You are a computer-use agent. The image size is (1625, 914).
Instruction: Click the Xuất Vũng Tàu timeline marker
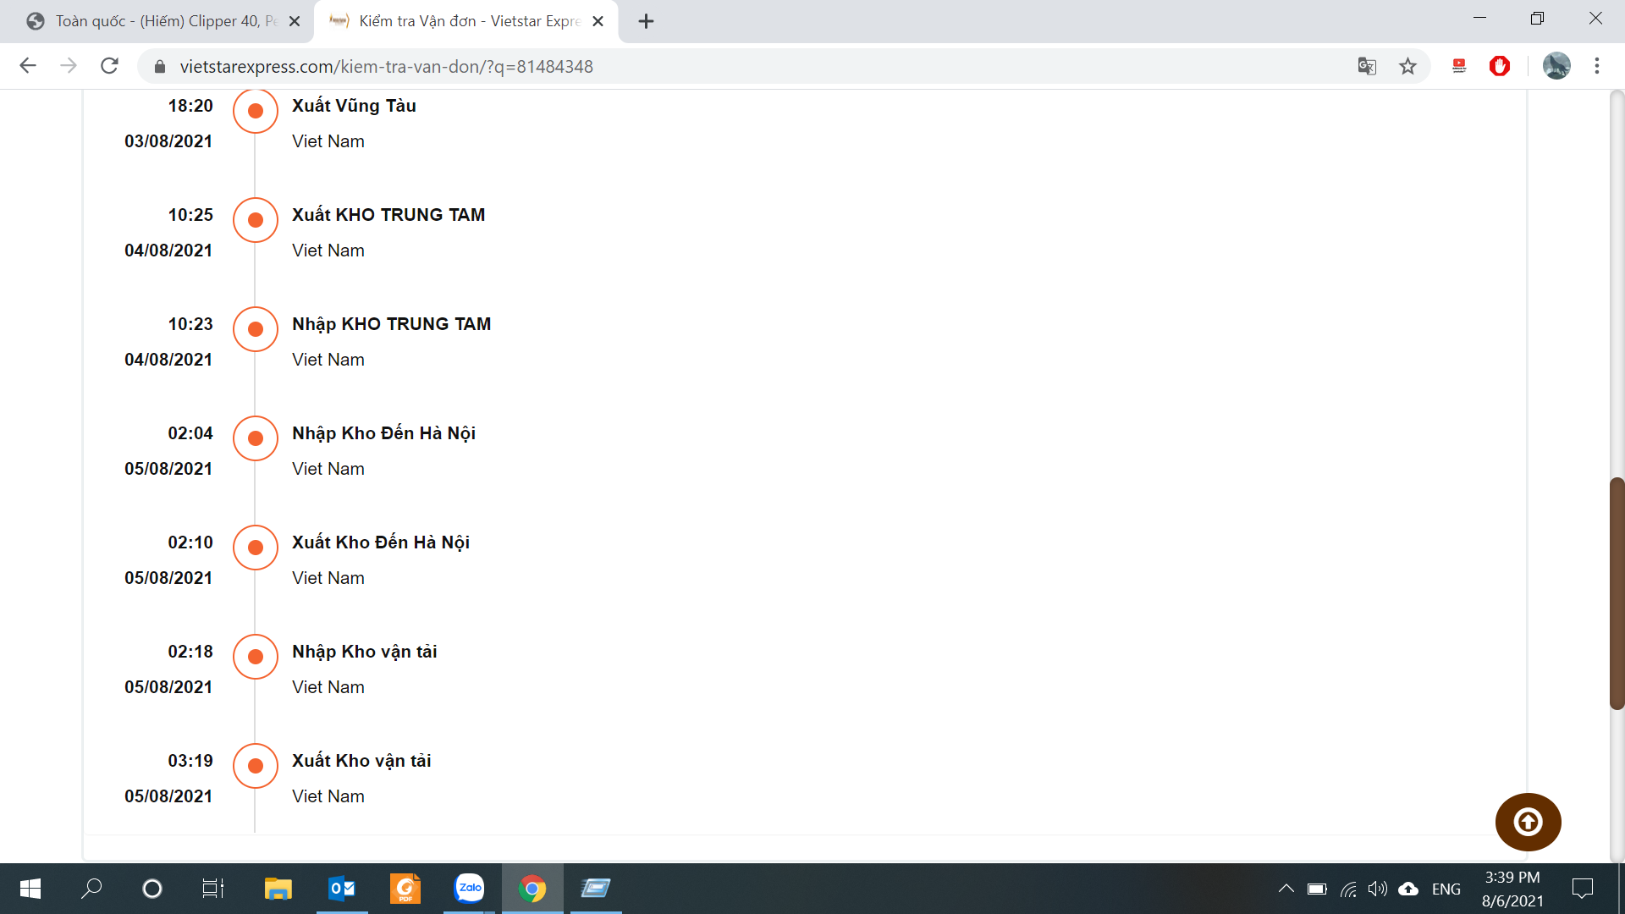point(255,111)
